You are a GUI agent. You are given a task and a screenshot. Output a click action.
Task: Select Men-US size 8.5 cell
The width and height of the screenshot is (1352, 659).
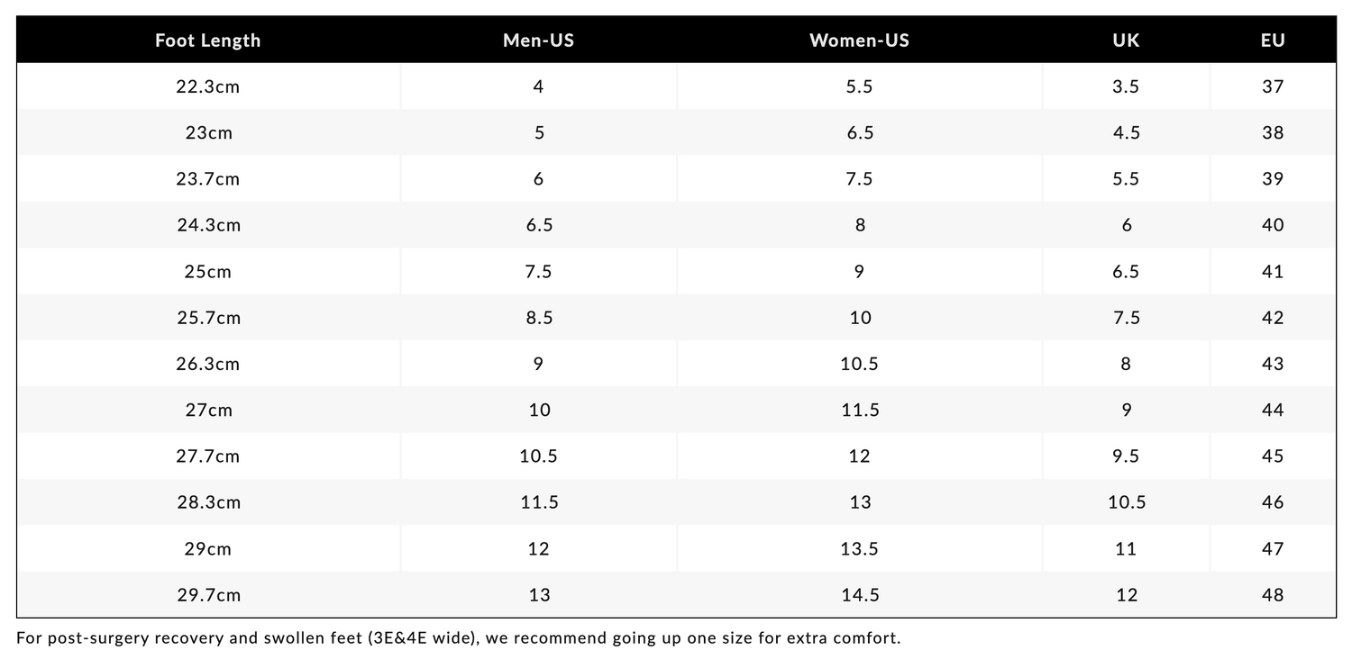pyautogui.click(x=538, y=318)
